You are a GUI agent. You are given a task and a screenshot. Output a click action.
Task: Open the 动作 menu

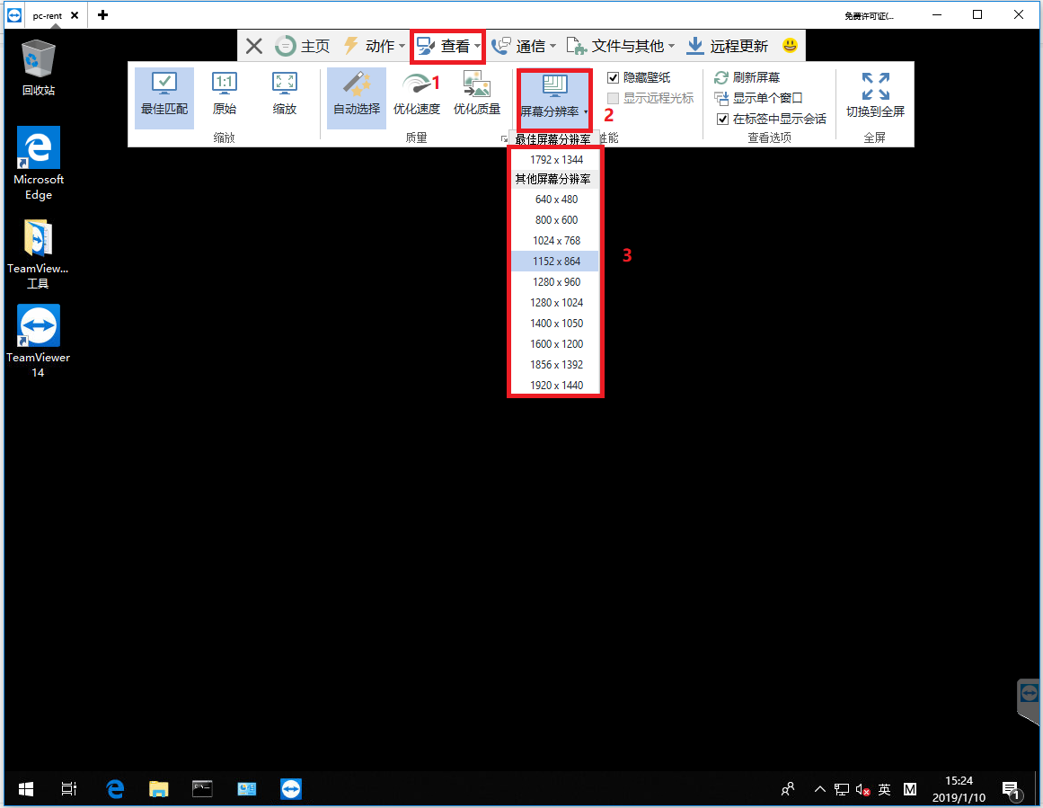[x=375, y=46]
